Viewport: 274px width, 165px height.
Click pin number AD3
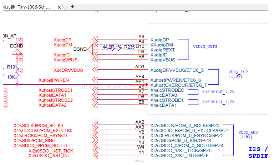click(x=139, y=67)
